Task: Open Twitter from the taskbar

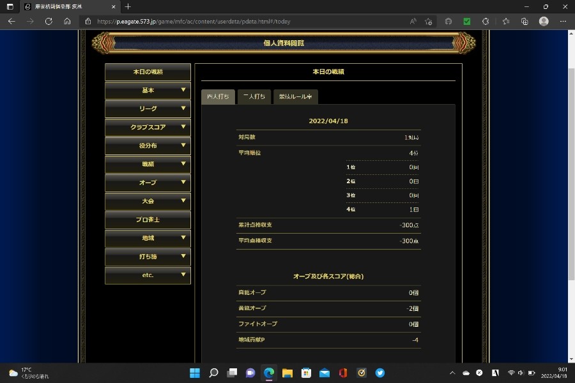Action: 380,373
